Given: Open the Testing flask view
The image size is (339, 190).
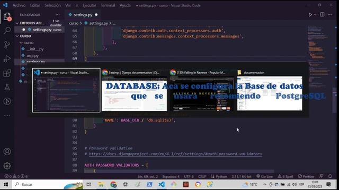Looking at the screenshot, I should [x=7, y=87].
